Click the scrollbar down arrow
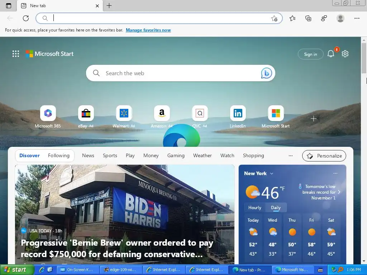This screenshot has width=367, height=275. pos(364,261)
